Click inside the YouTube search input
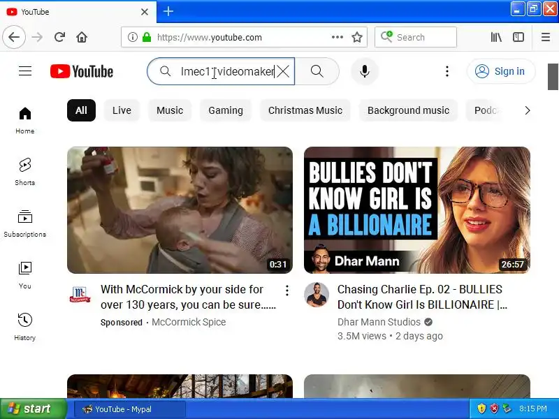The height and width of the screenshot is (419, 559). tap(228, 71)
